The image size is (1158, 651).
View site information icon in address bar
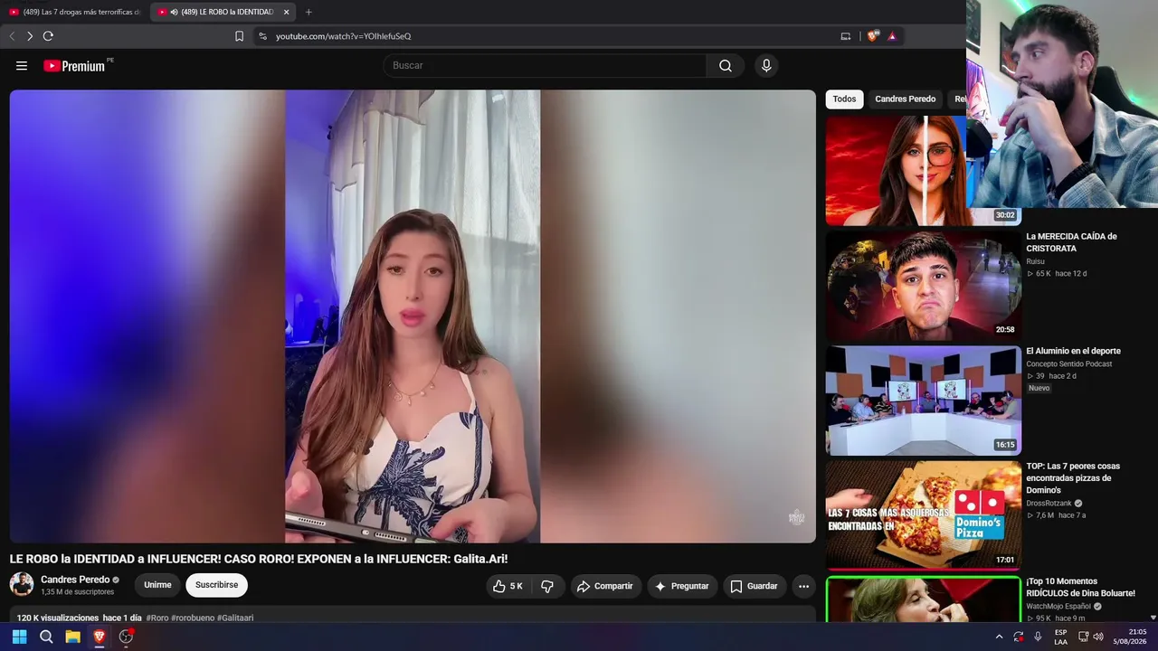click(262, 36)
